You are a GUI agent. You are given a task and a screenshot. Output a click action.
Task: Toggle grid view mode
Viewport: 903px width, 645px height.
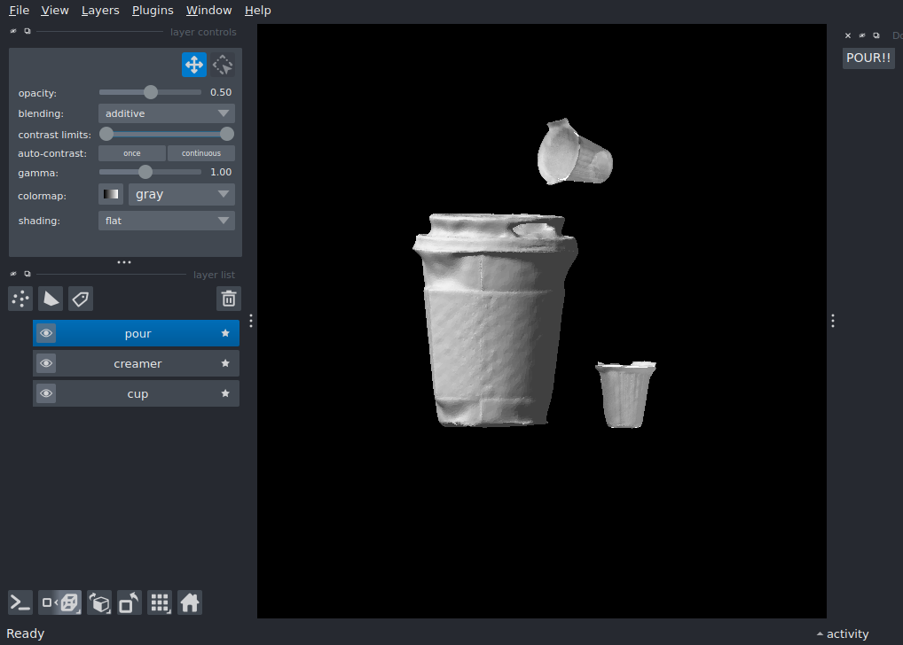tap(160, 602)
